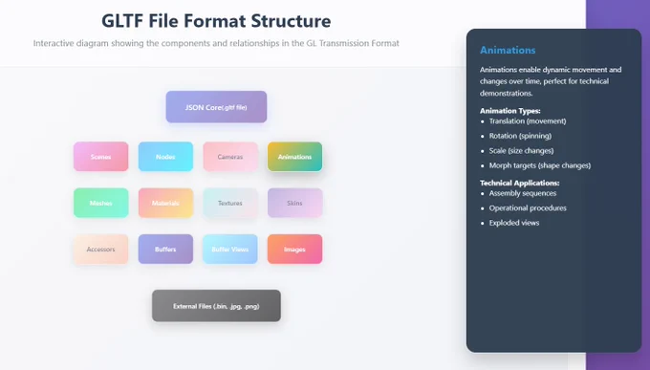Click the 'Technical Applications:' subheading

pos(519,183)
